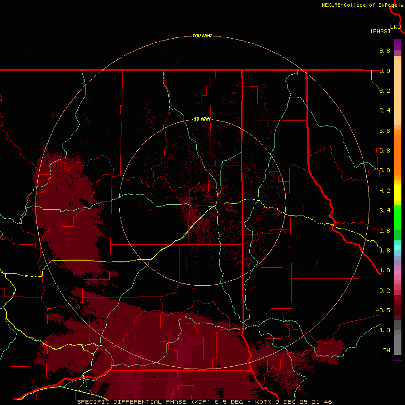Viewport: 405px width, 405px height.
Task: Click the 6.6 legend value
Action: [x=385, y=130]
